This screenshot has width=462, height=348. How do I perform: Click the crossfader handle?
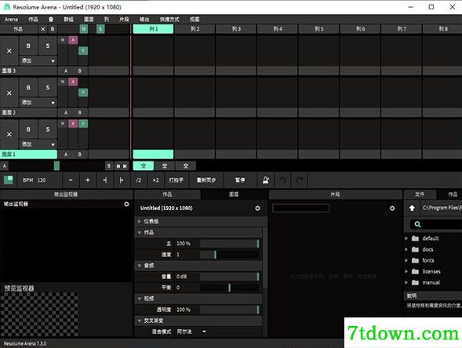56,166
